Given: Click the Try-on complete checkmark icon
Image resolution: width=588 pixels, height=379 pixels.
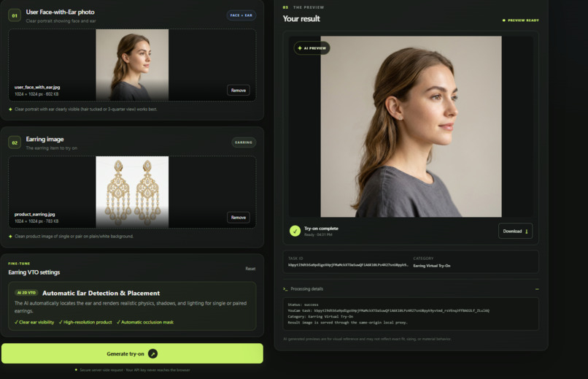Looking at the screenshot, I should tap(295, 231).
